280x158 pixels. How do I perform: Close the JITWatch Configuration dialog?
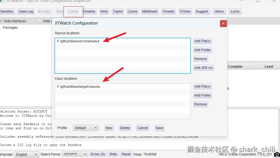coord(223,23)
